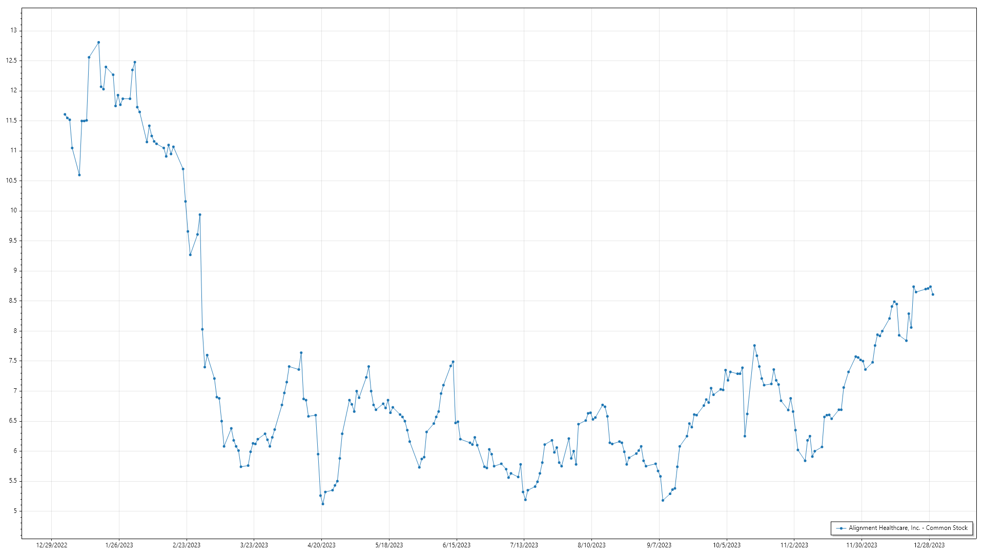Click the highest data point near 12.8

click(x=98, y=43)
